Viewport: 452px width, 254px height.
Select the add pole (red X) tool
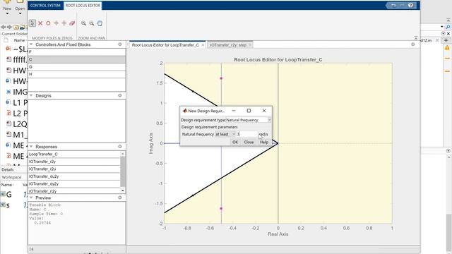pyautogui.click(x=40, y=23)
